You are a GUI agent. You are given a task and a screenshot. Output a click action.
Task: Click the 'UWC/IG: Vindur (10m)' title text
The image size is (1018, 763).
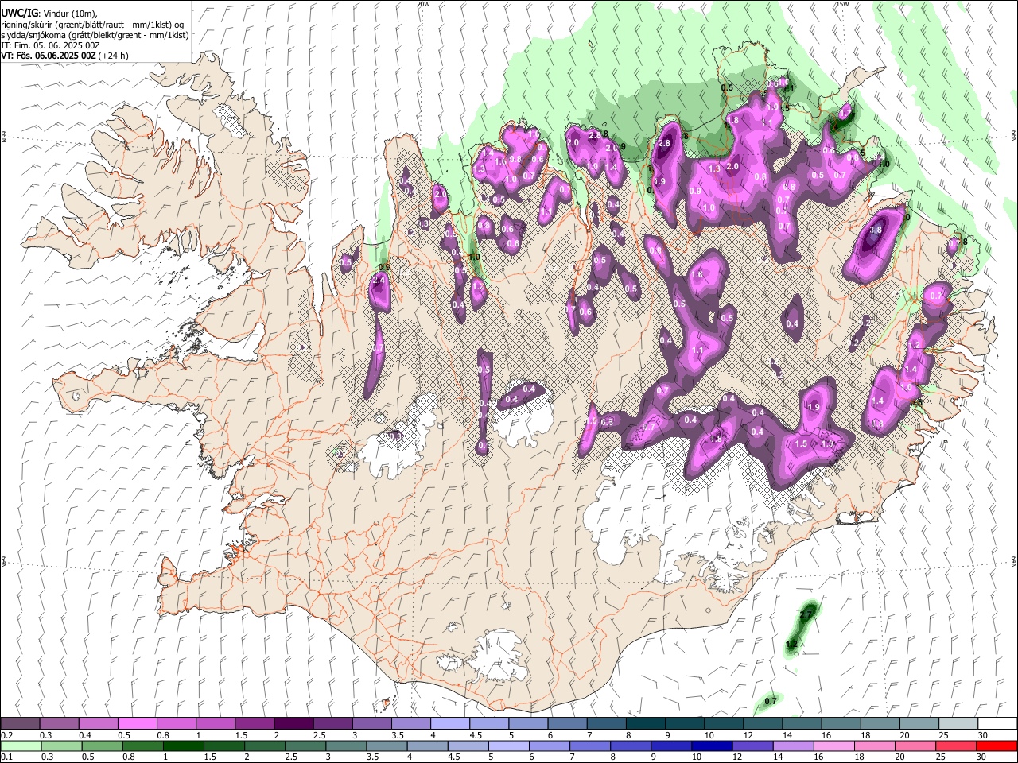point(48,14)
